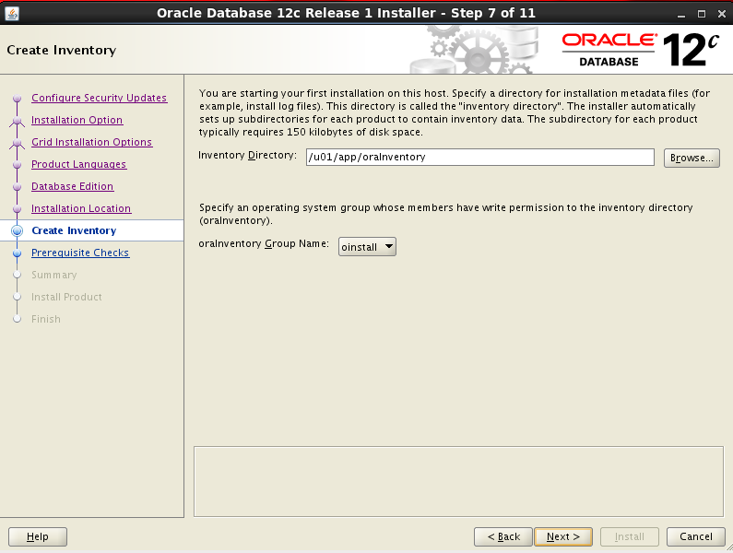
Task: Return to Installation Location step
Action: (x=81, y=208)
